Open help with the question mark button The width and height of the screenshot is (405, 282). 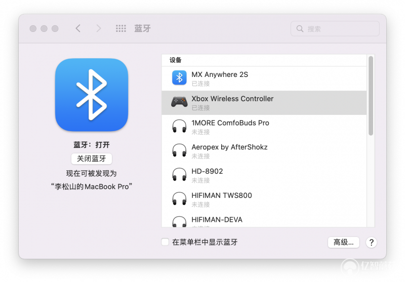(372, 243)
